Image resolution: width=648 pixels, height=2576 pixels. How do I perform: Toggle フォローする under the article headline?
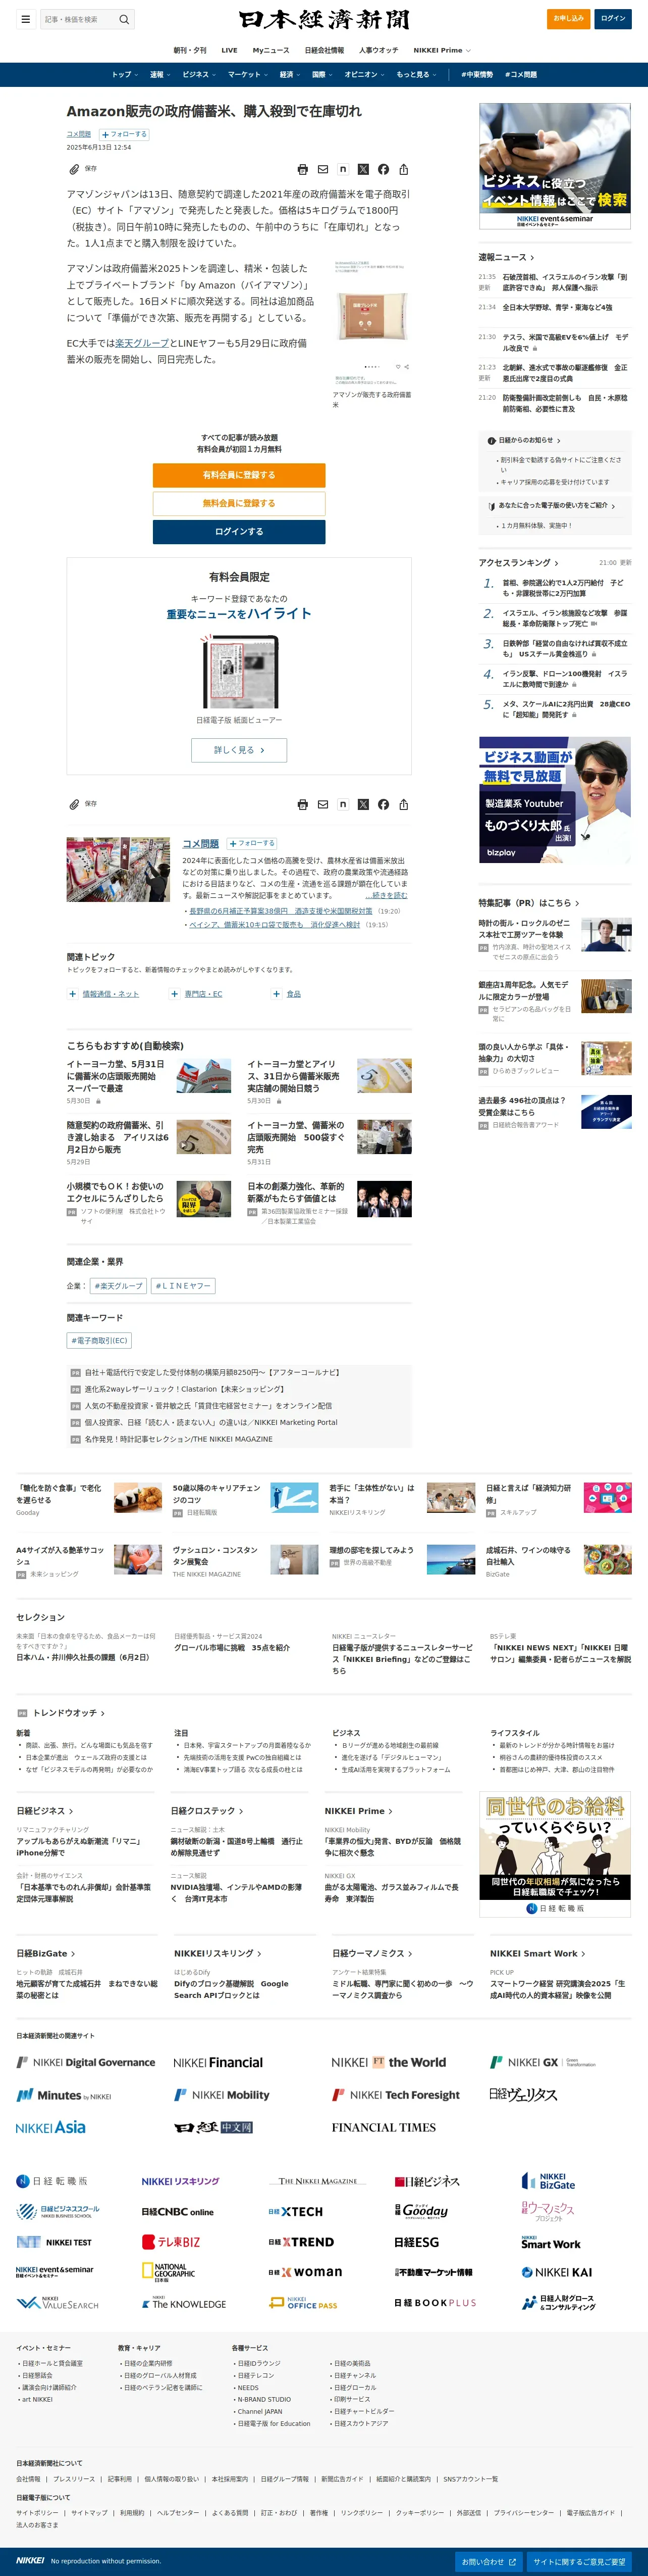click(x=123, y=134)
